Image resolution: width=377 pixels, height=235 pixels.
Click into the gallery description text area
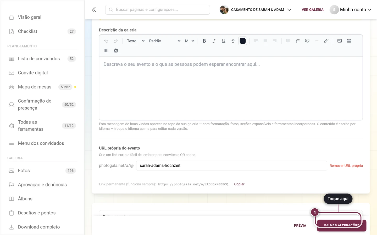tap(231, 88)
